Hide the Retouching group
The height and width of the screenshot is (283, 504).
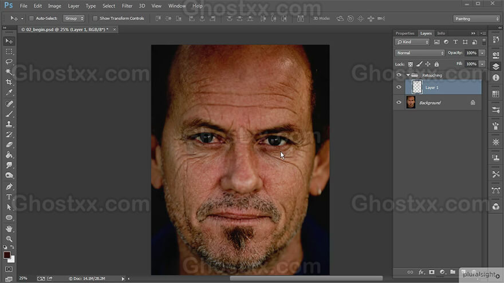399,75
